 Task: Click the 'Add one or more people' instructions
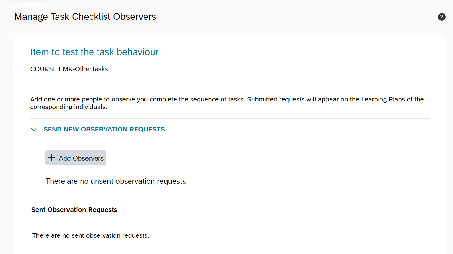pyautogui.click(x=227, y=103)
